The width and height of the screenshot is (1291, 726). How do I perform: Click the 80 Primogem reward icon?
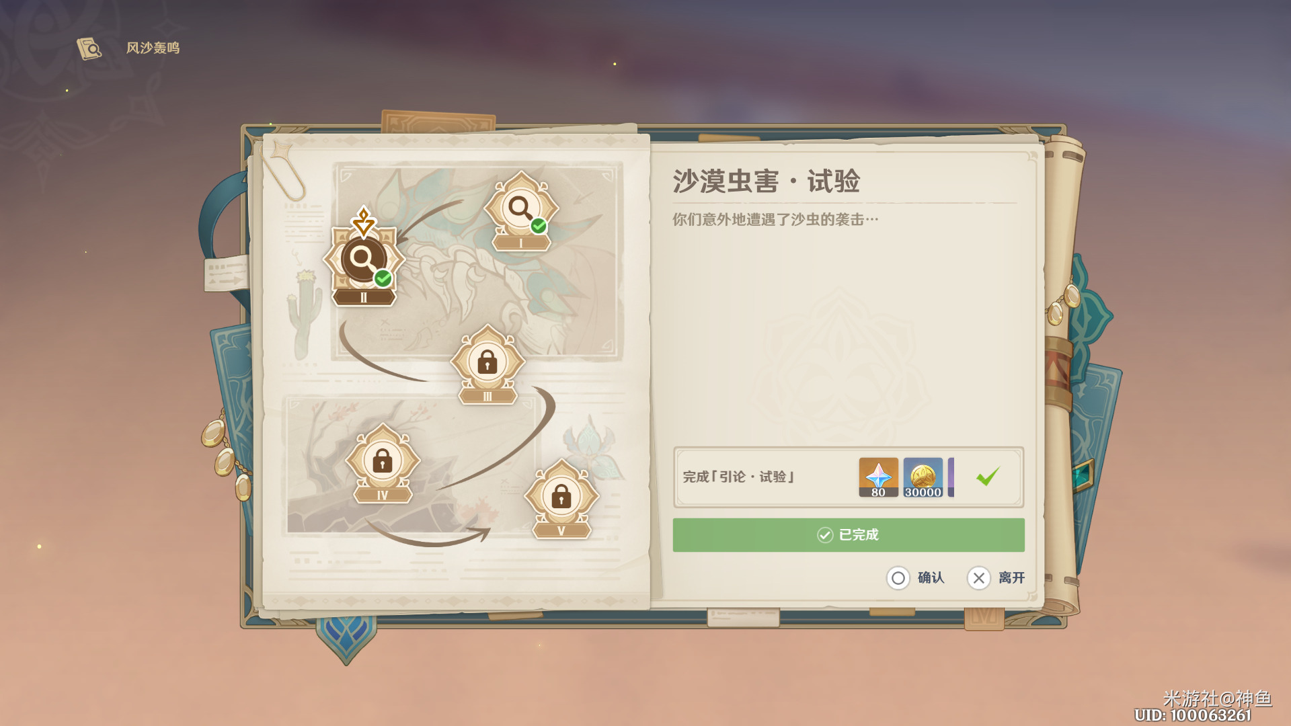click(x=878, y=477)
